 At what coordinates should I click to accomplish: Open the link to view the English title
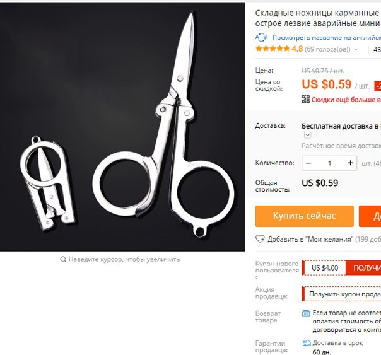[326, 37]
